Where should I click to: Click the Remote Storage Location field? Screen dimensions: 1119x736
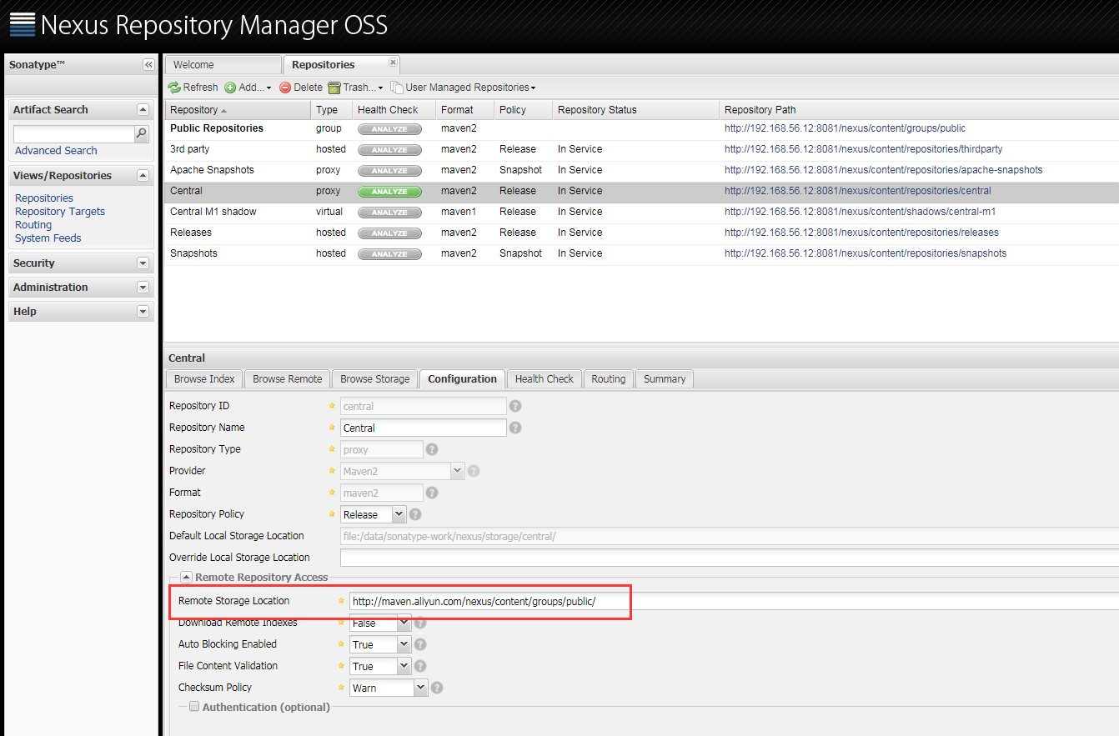[x=734, y=601]
